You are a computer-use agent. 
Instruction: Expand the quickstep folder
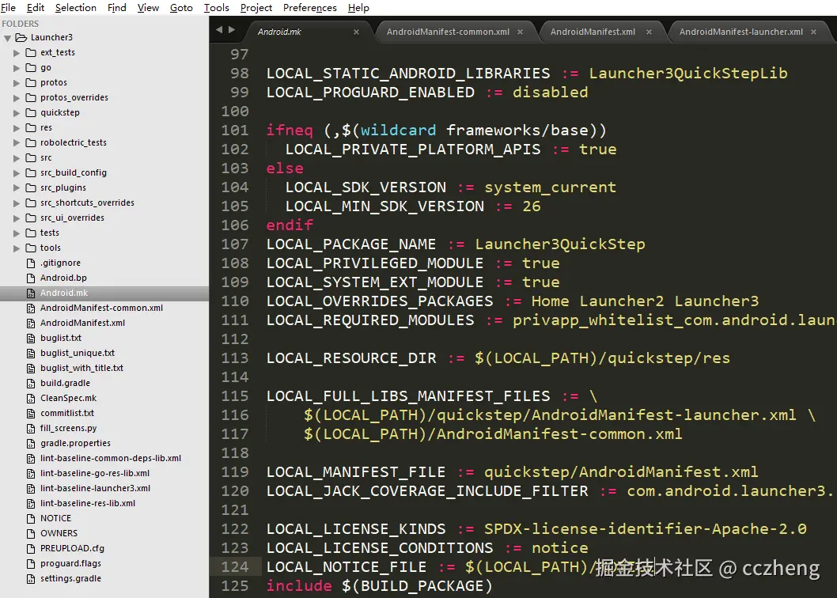tap(17, 112)
